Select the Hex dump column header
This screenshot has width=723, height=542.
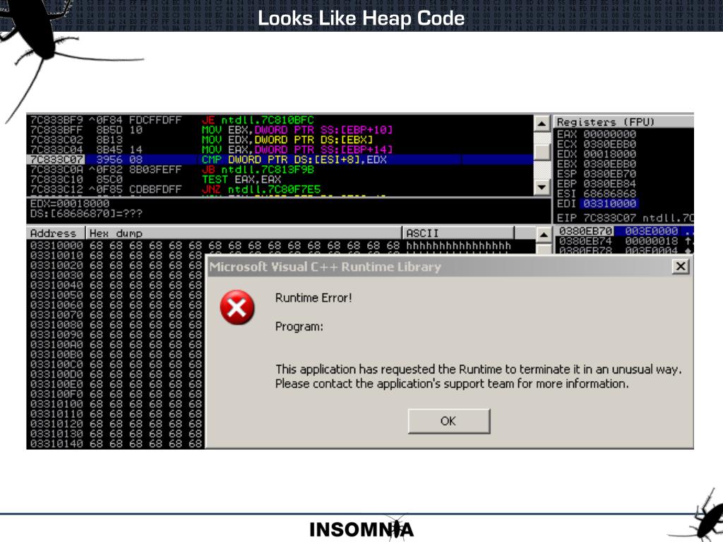[x=244, y=233]
